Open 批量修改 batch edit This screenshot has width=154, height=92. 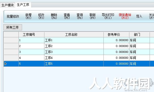coord(13,16)
